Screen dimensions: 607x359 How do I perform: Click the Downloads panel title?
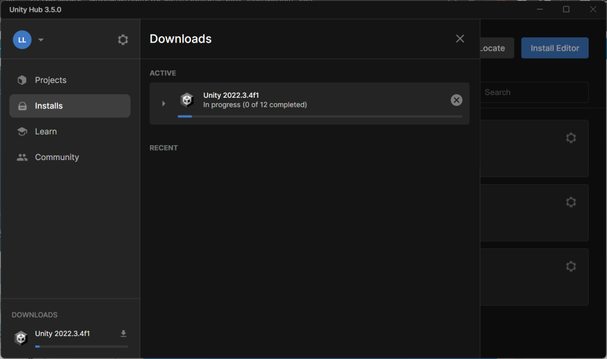(180, 39)
